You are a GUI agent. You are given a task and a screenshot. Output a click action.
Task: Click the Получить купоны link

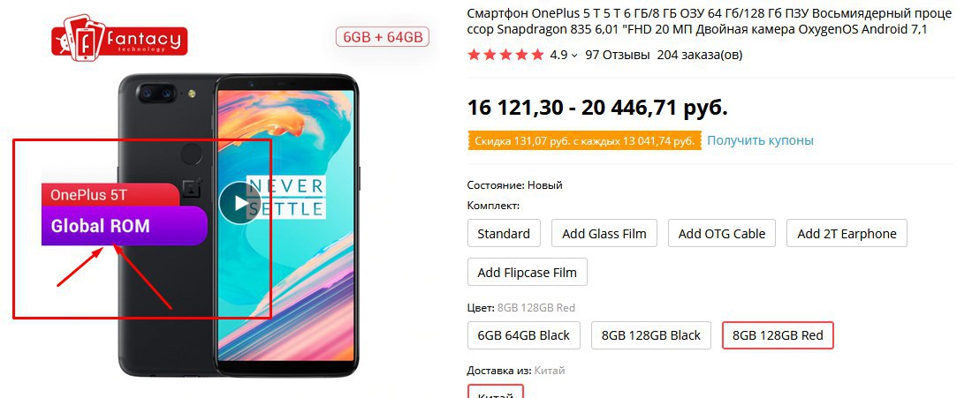(760, 140)
